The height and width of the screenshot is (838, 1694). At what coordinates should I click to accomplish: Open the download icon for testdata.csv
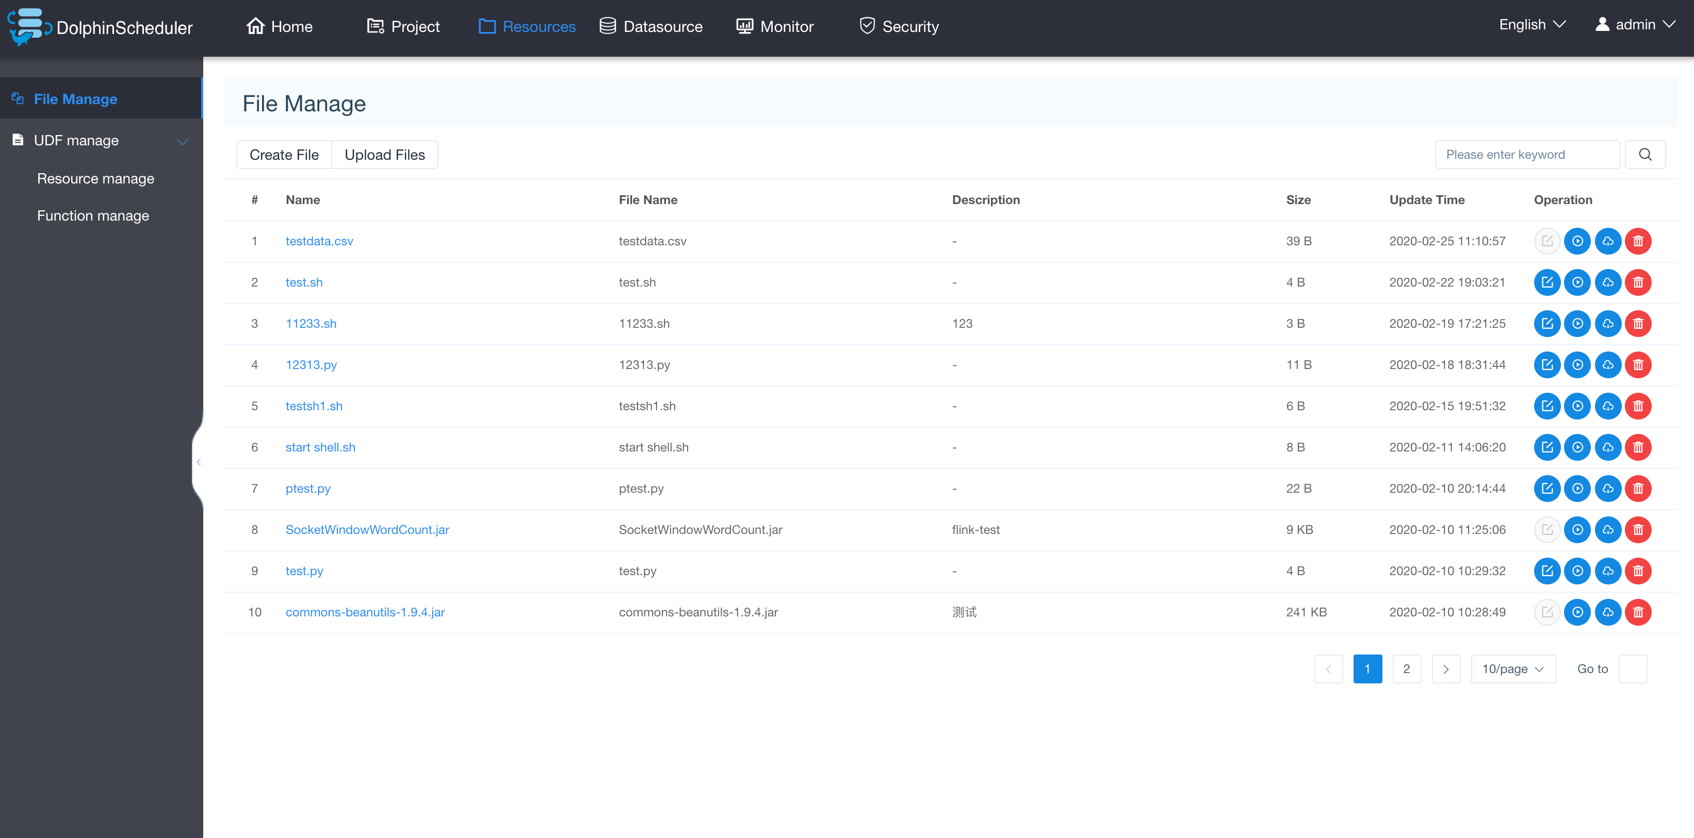[1608, 241]
